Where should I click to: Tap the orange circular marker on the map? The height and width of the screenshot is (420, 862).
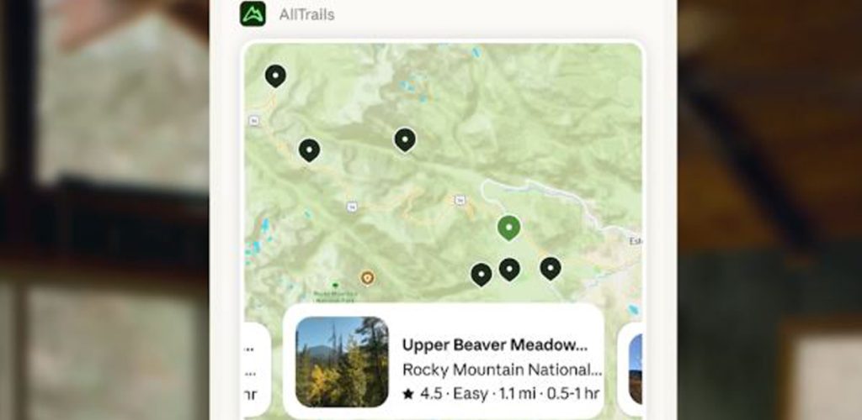coord(368,278)
